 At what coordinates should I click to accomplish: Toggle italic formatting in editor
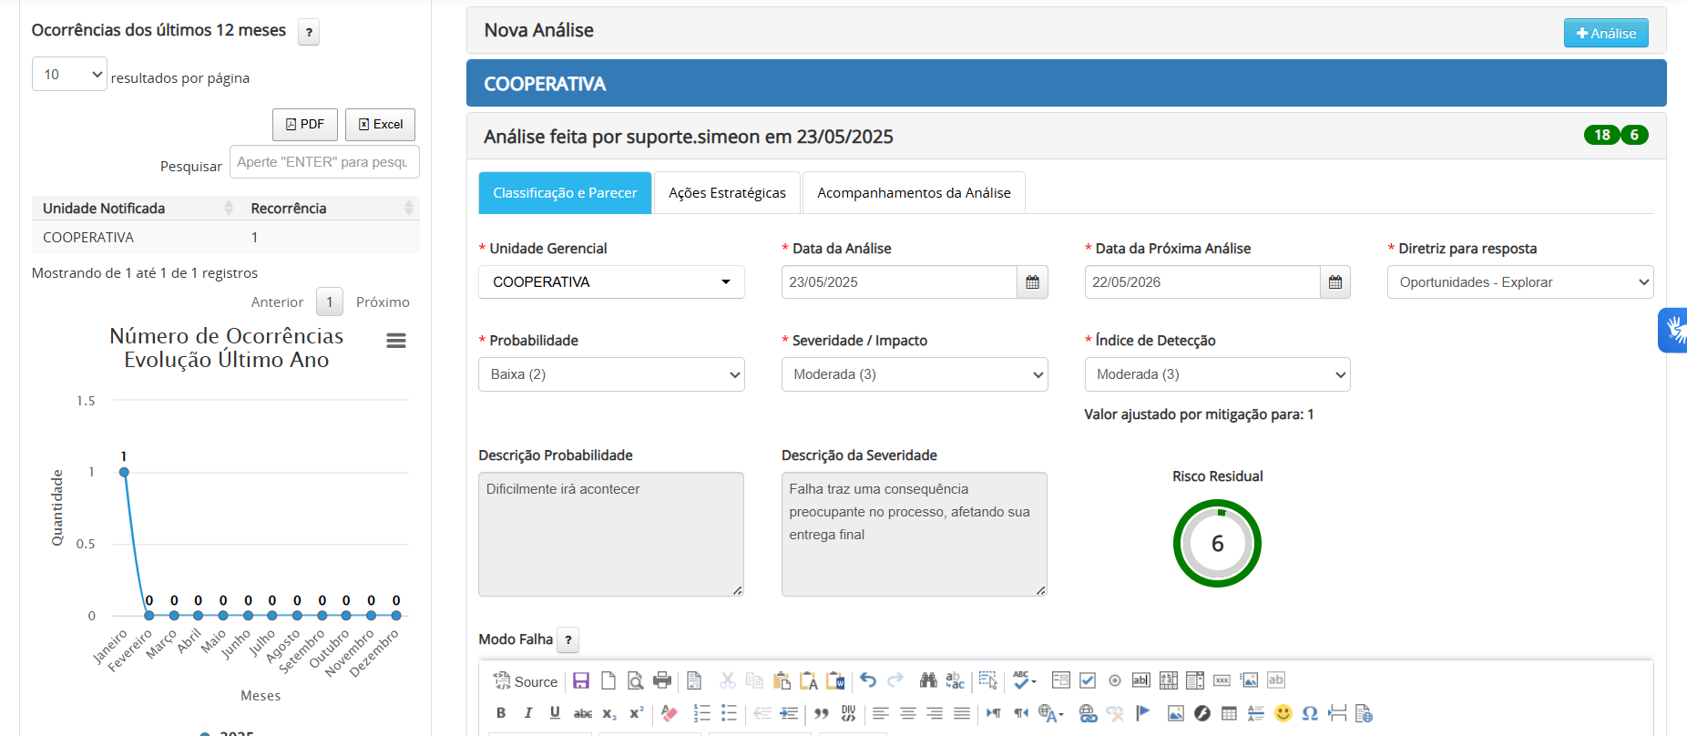[x=528, y=713]
